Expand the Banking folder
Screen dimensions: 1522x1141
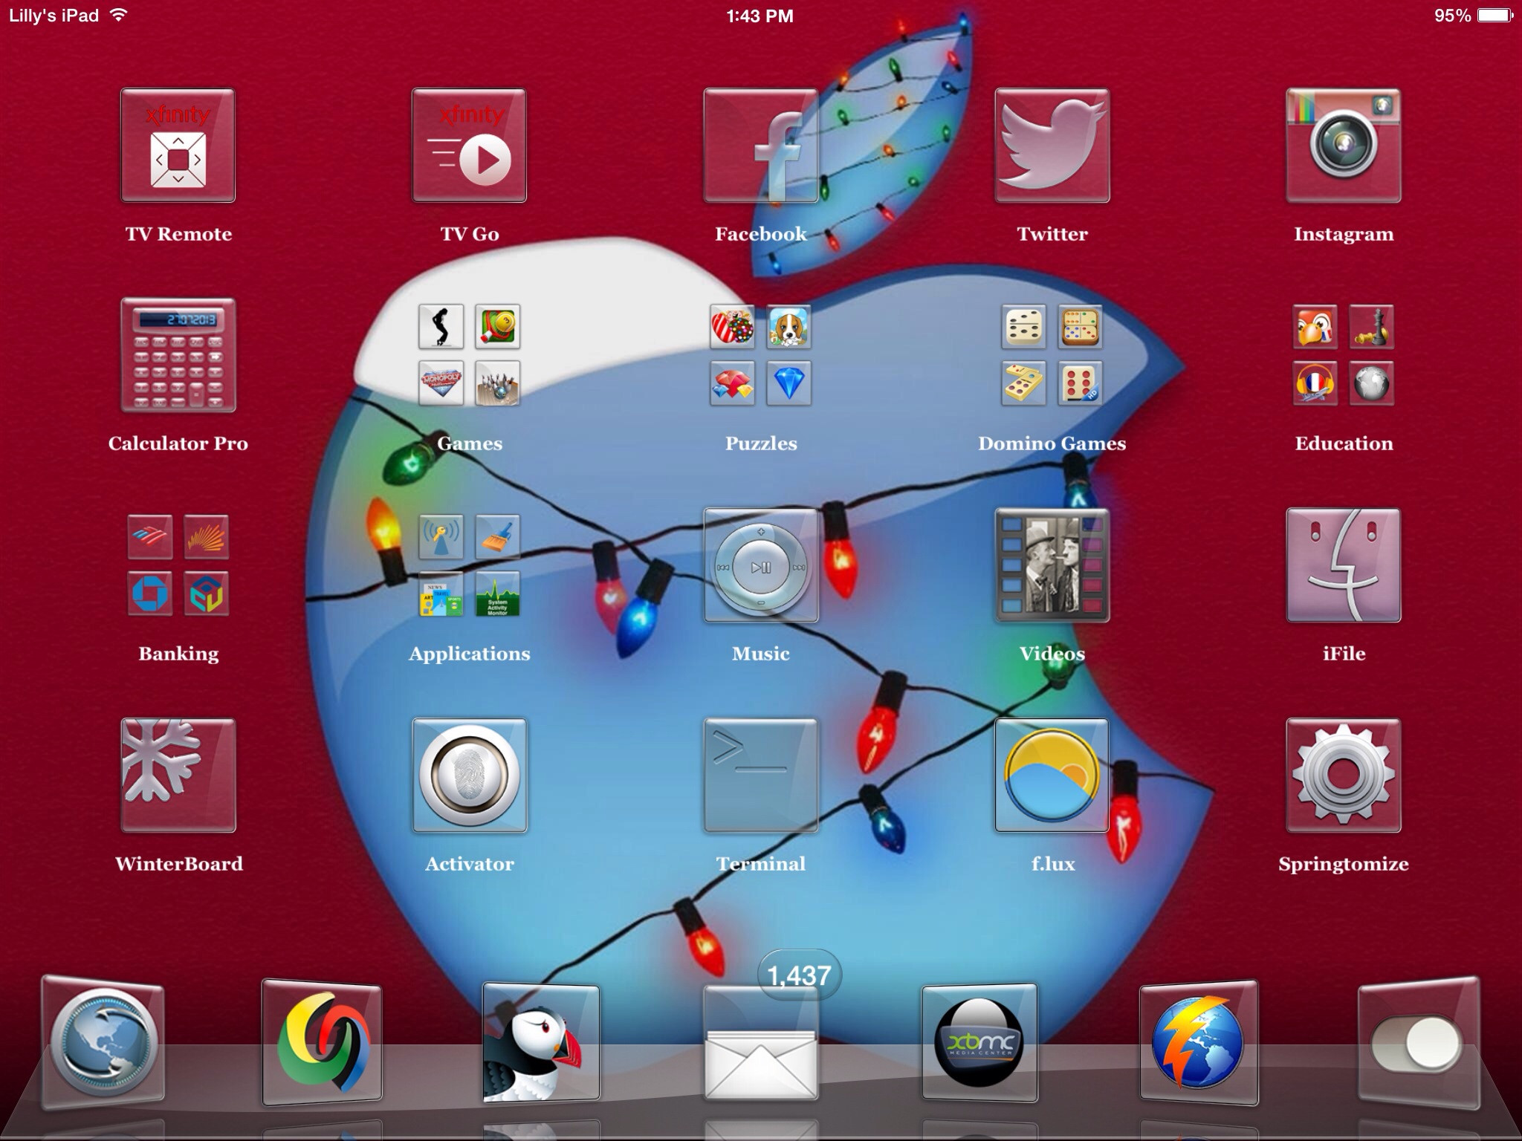[x=178, y=565]
